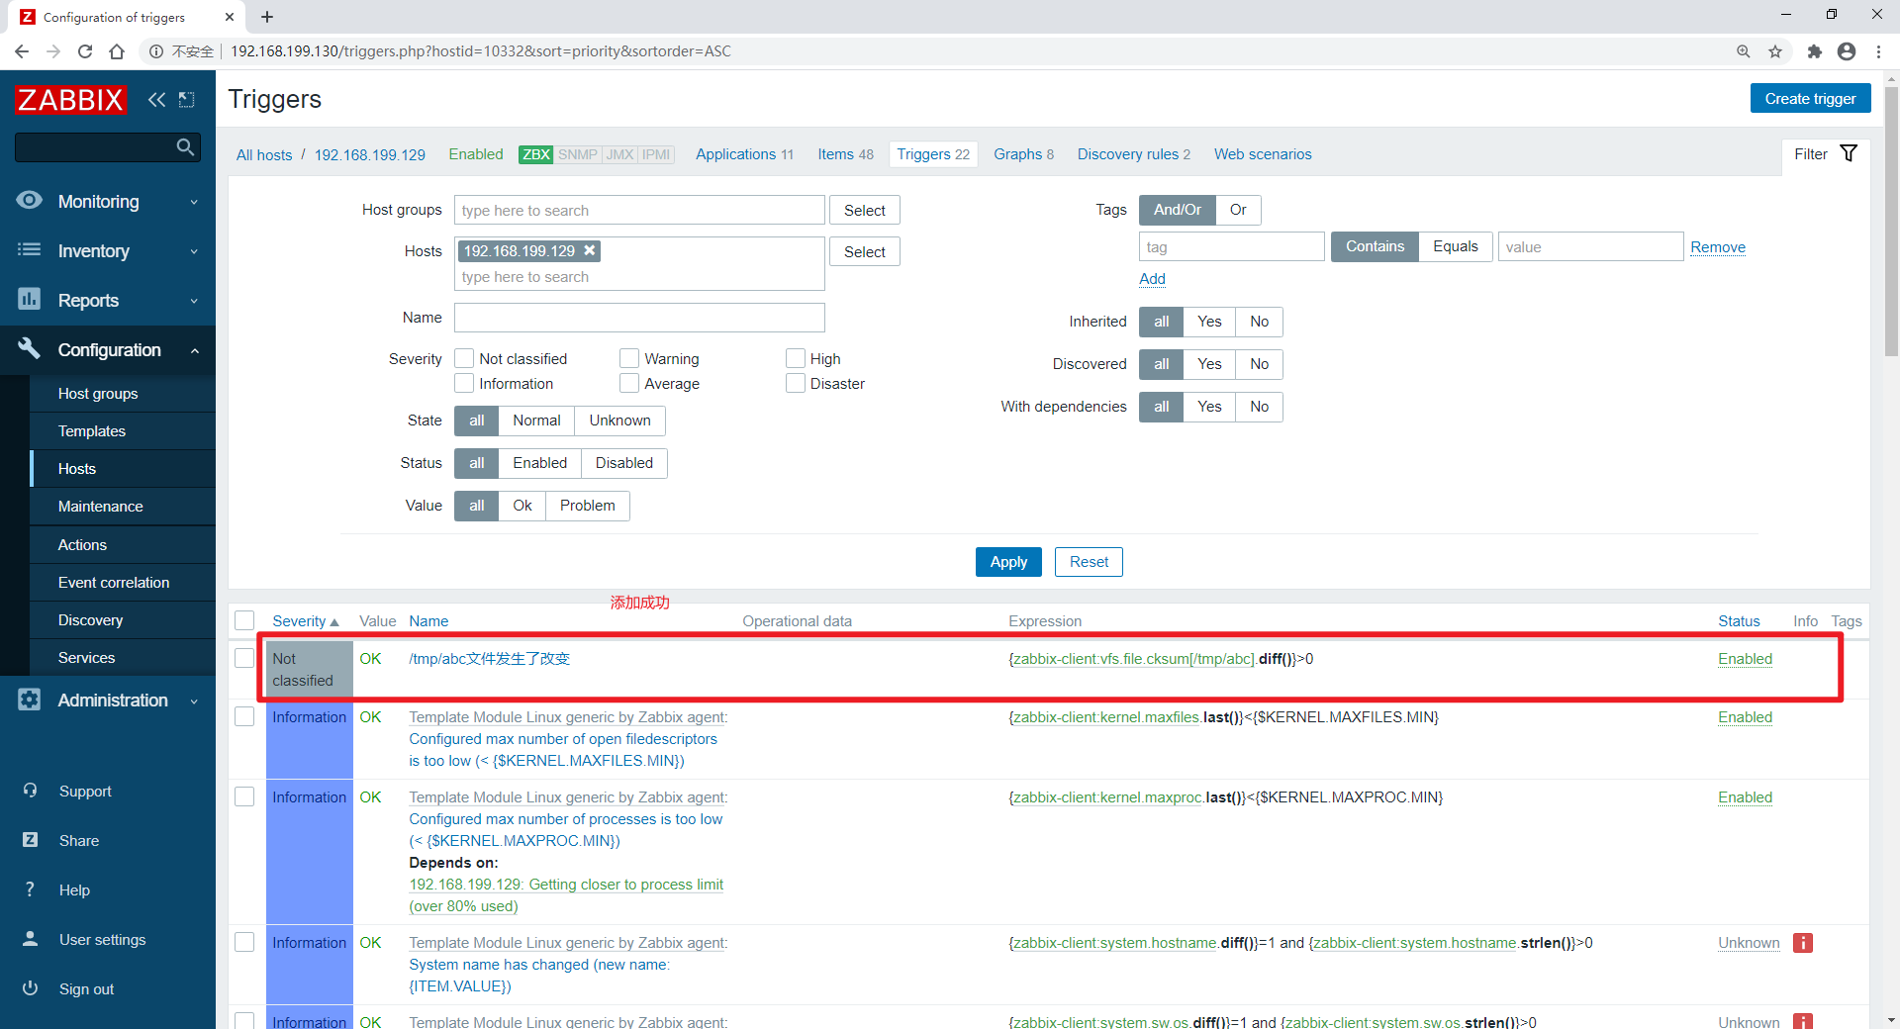Click the Reports chart icon
Image resolution: width=1900 pixels, height=1029 pixels.
point(30,299)
